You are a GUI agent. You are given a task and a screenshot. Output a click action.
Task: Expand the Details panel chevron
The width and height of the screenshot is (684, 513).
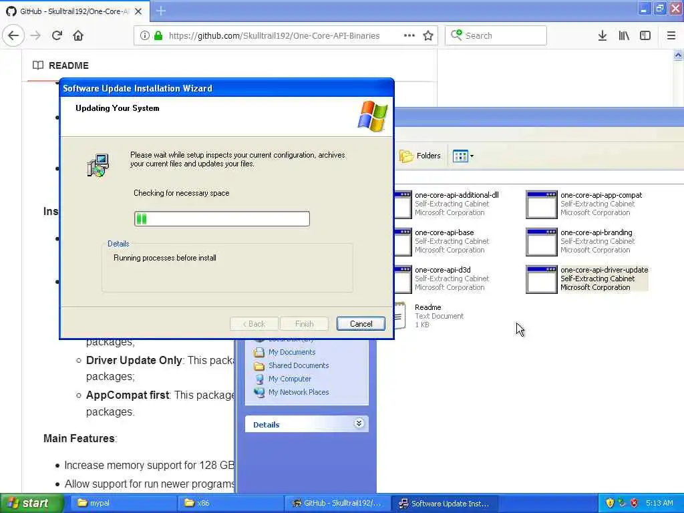pyautogui.click(x=359, y=423)
